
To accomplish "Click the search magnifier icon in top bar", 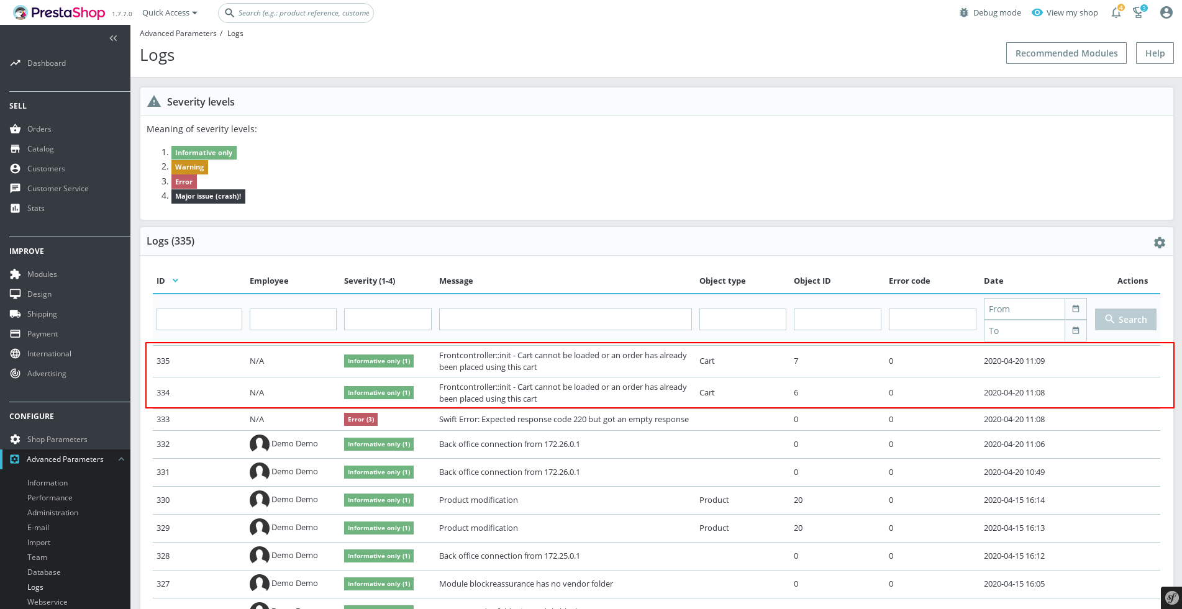I will pyautogui.click(x=229, y=12).
